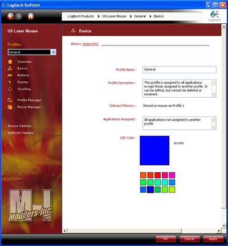228x246 pixels.
Task: Open Buttons settings in the sidebar
Action: 23,75
